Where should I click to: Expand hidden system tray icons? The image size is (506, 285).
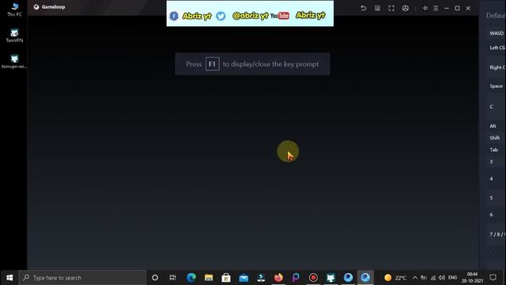tap(414, 278)
